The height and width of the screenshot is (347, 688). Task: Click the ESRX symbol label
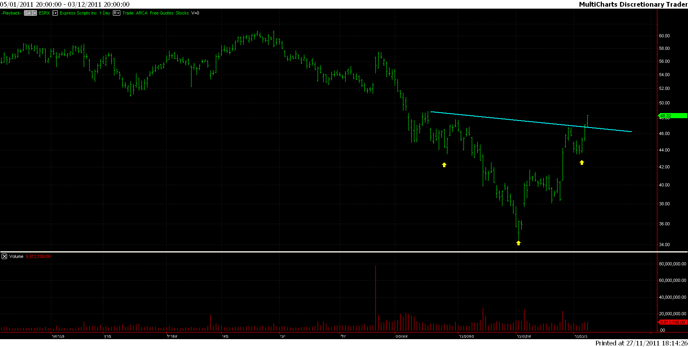click(44, 13)
